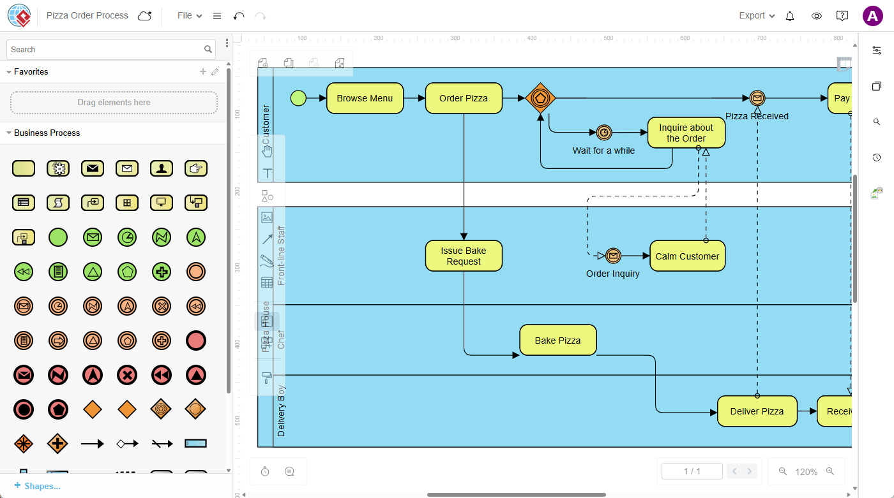Select the Script Task shape

(x=58, y=203)
